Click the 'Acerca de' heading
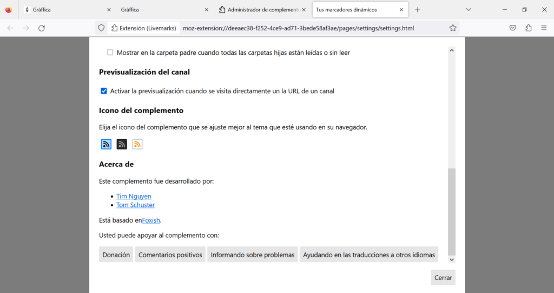This screenshot has height=293, width=554. point(116,164)
